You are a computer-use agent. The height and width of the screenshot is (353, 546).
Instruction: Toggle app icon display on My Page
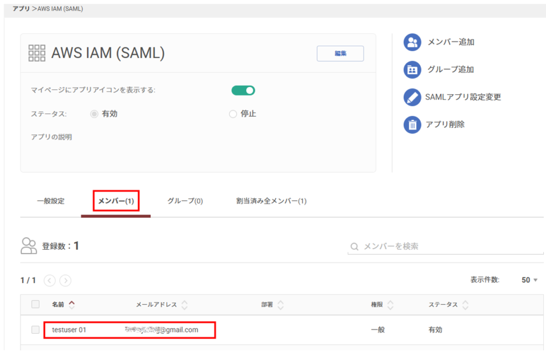pos(243,91)
